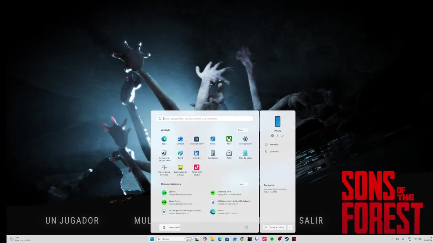The height and width of the screenshot is (243, 433).
Task: Open the power options button
Action: tap(247, 227)
